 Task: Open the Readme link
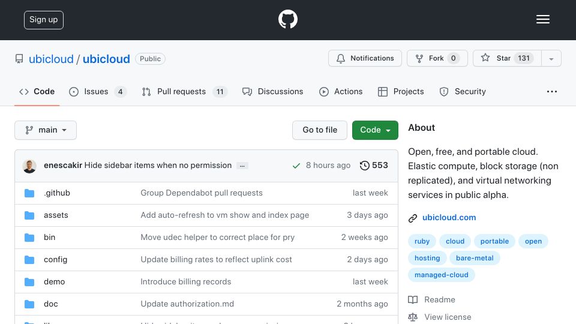(x=439, y=300)
